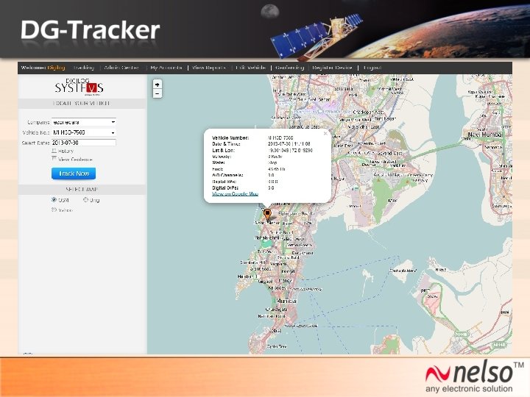
Task: Click the Track Now button
Action: coord(74,174)
